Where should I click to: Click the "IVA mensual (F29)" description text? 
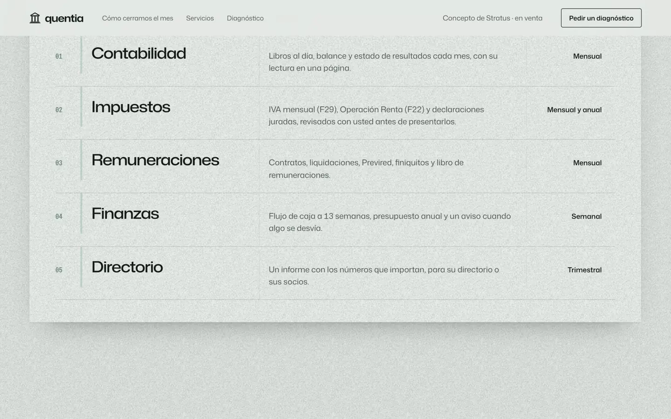pyautogui.click(x=377, y=115)
